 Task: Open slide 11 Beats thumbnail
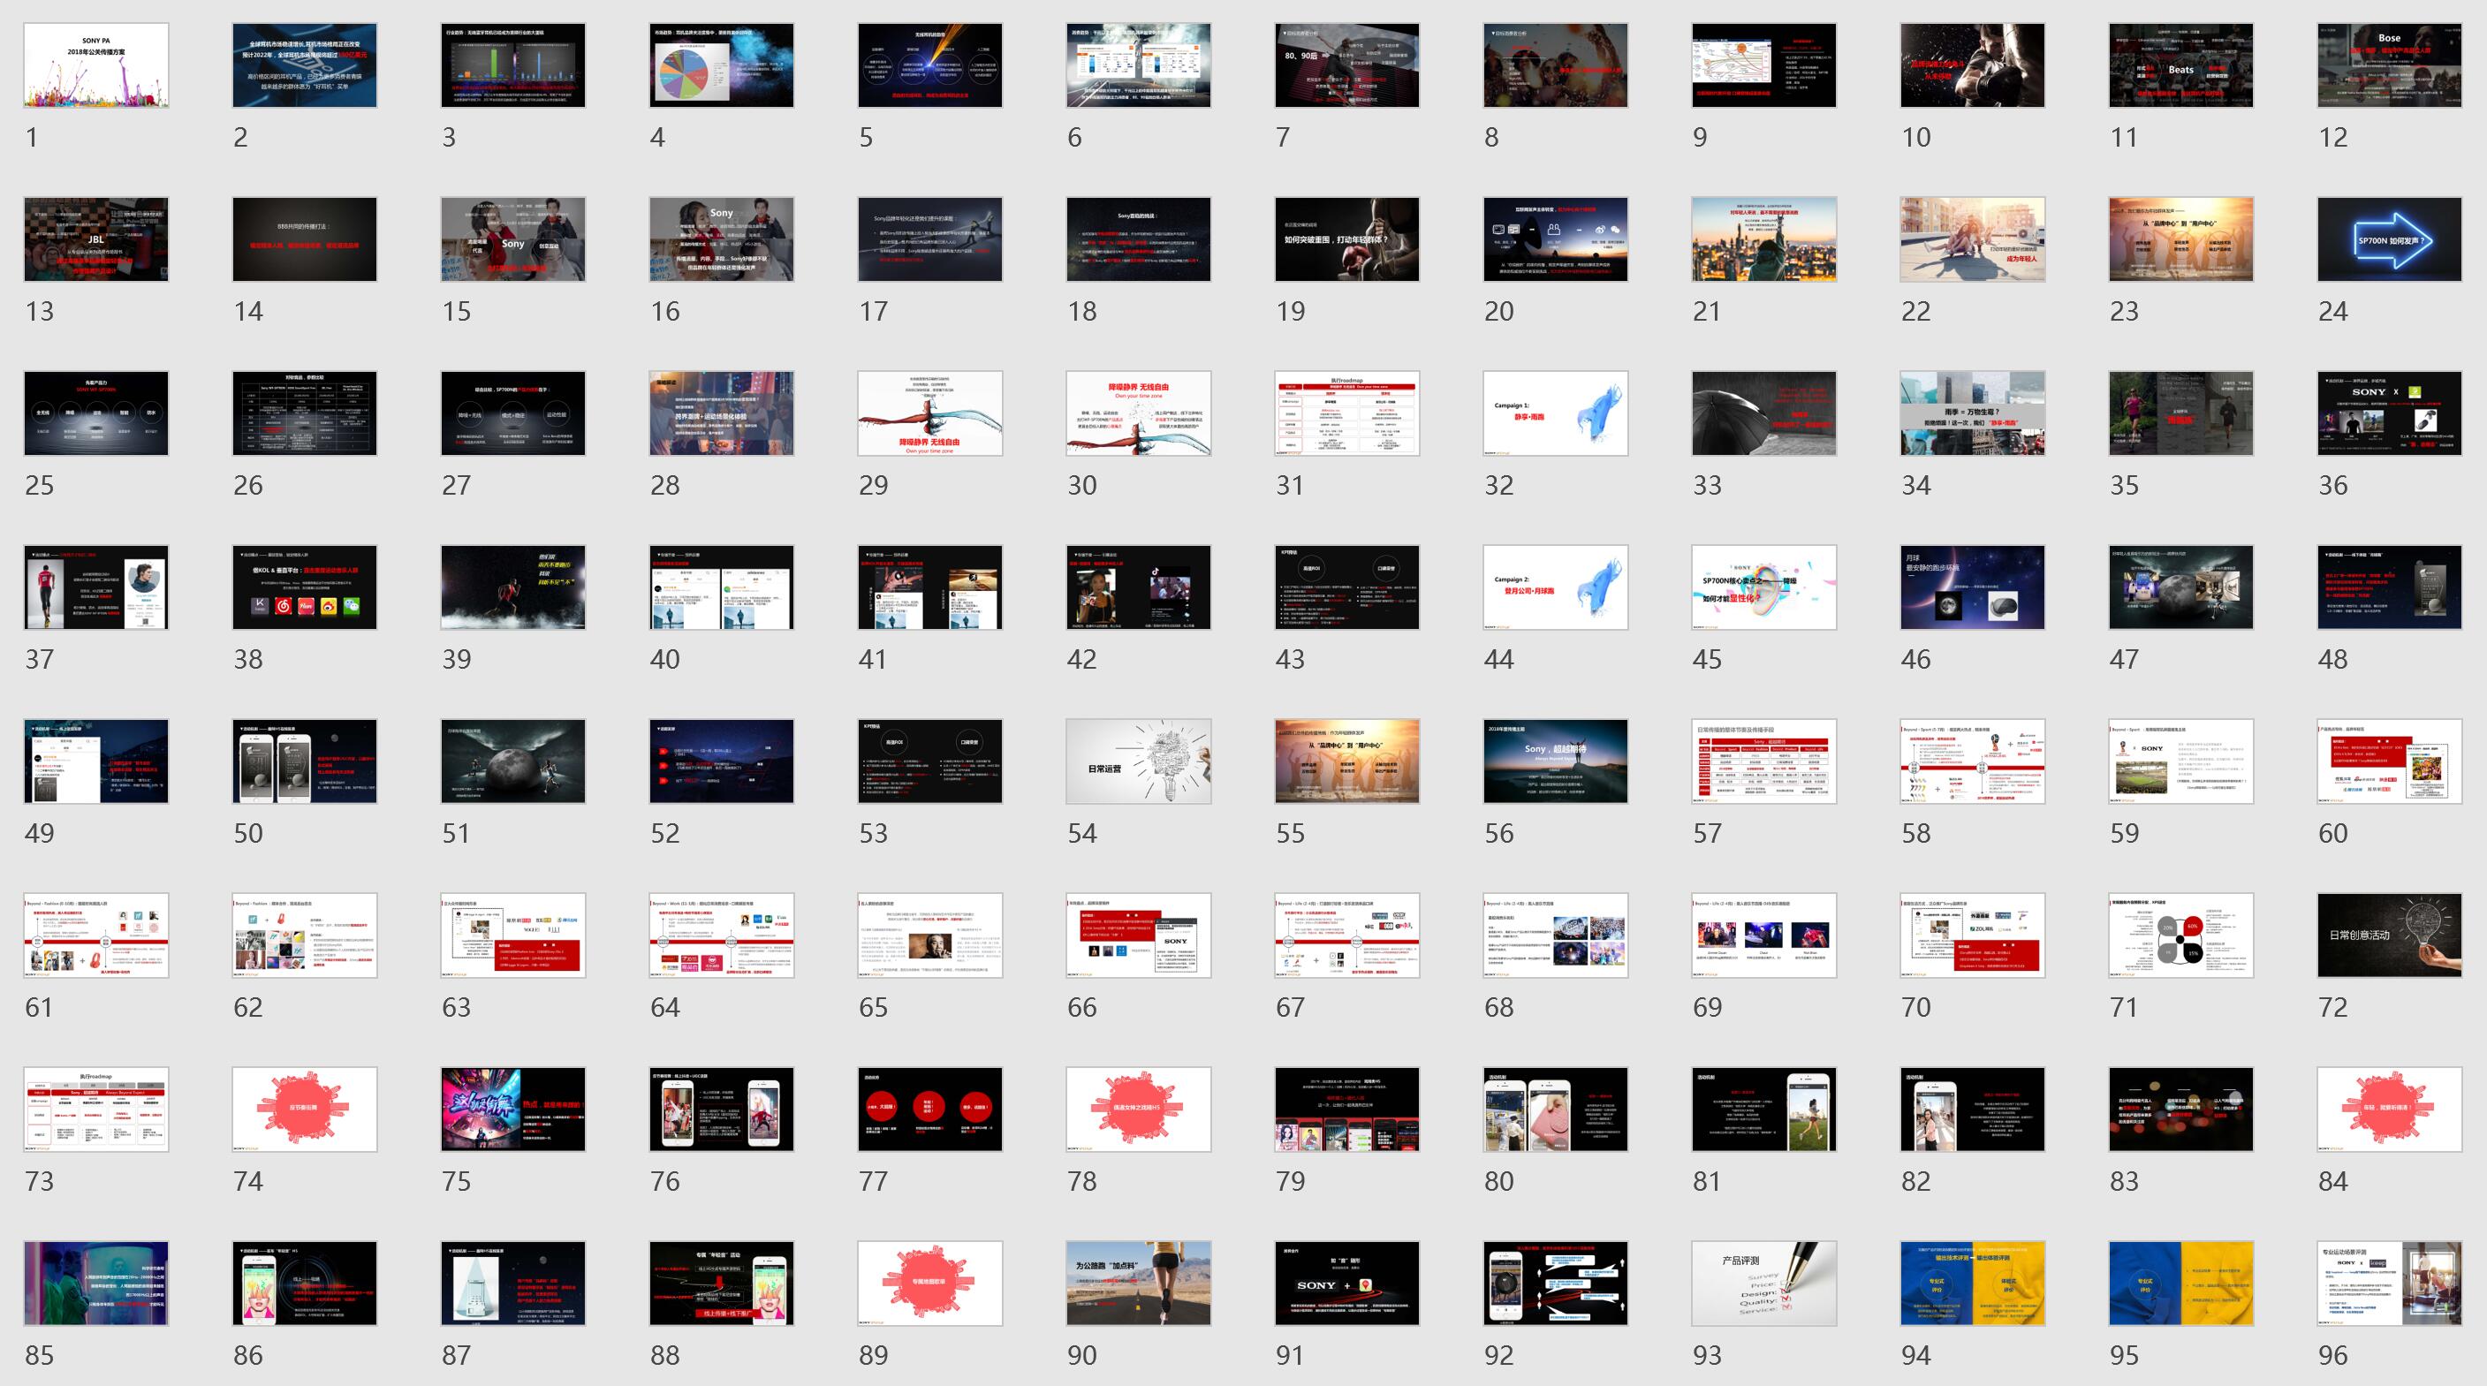(x=2182, y=65)
